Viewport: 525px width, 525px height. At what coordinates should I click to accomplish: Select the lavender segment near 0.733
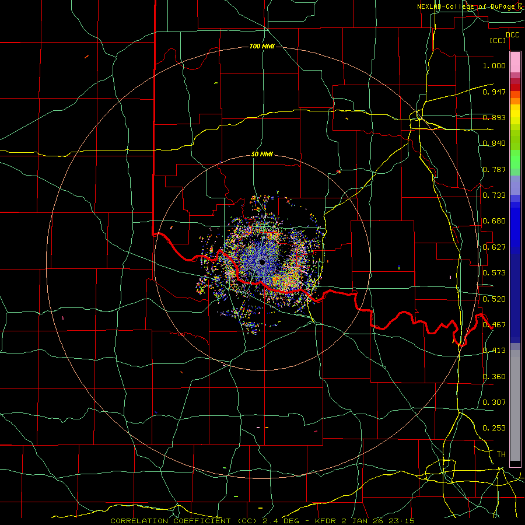pos(515,185)
